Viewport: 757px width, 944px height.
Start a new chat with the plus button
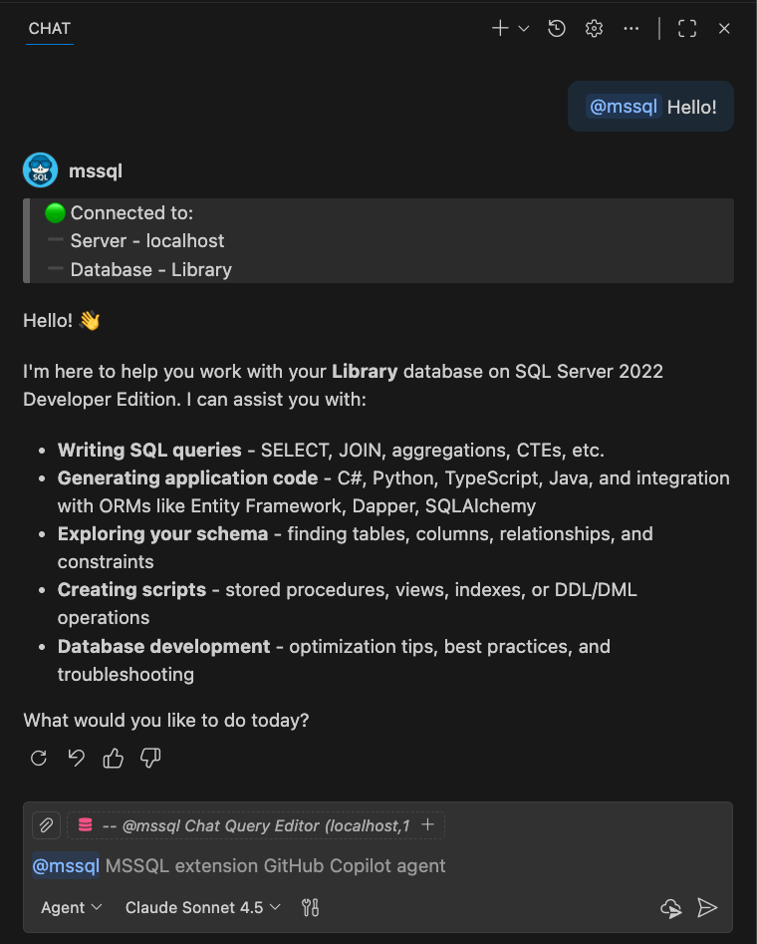pyautogui.click(x=499, y=28)
